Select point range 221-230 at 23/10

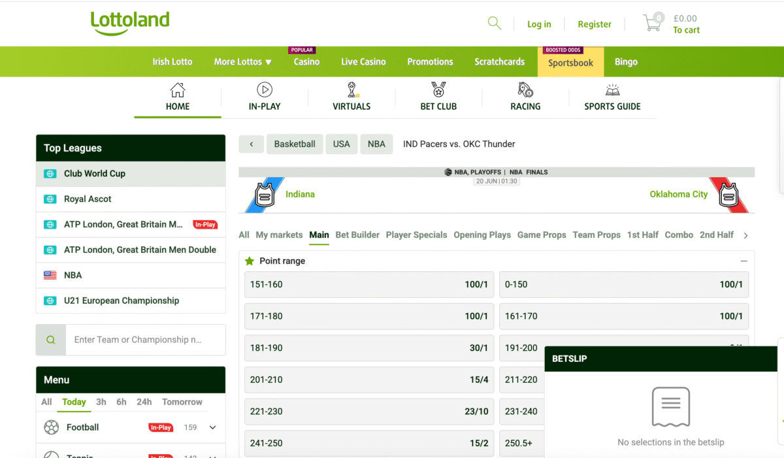tap(369, 412)
